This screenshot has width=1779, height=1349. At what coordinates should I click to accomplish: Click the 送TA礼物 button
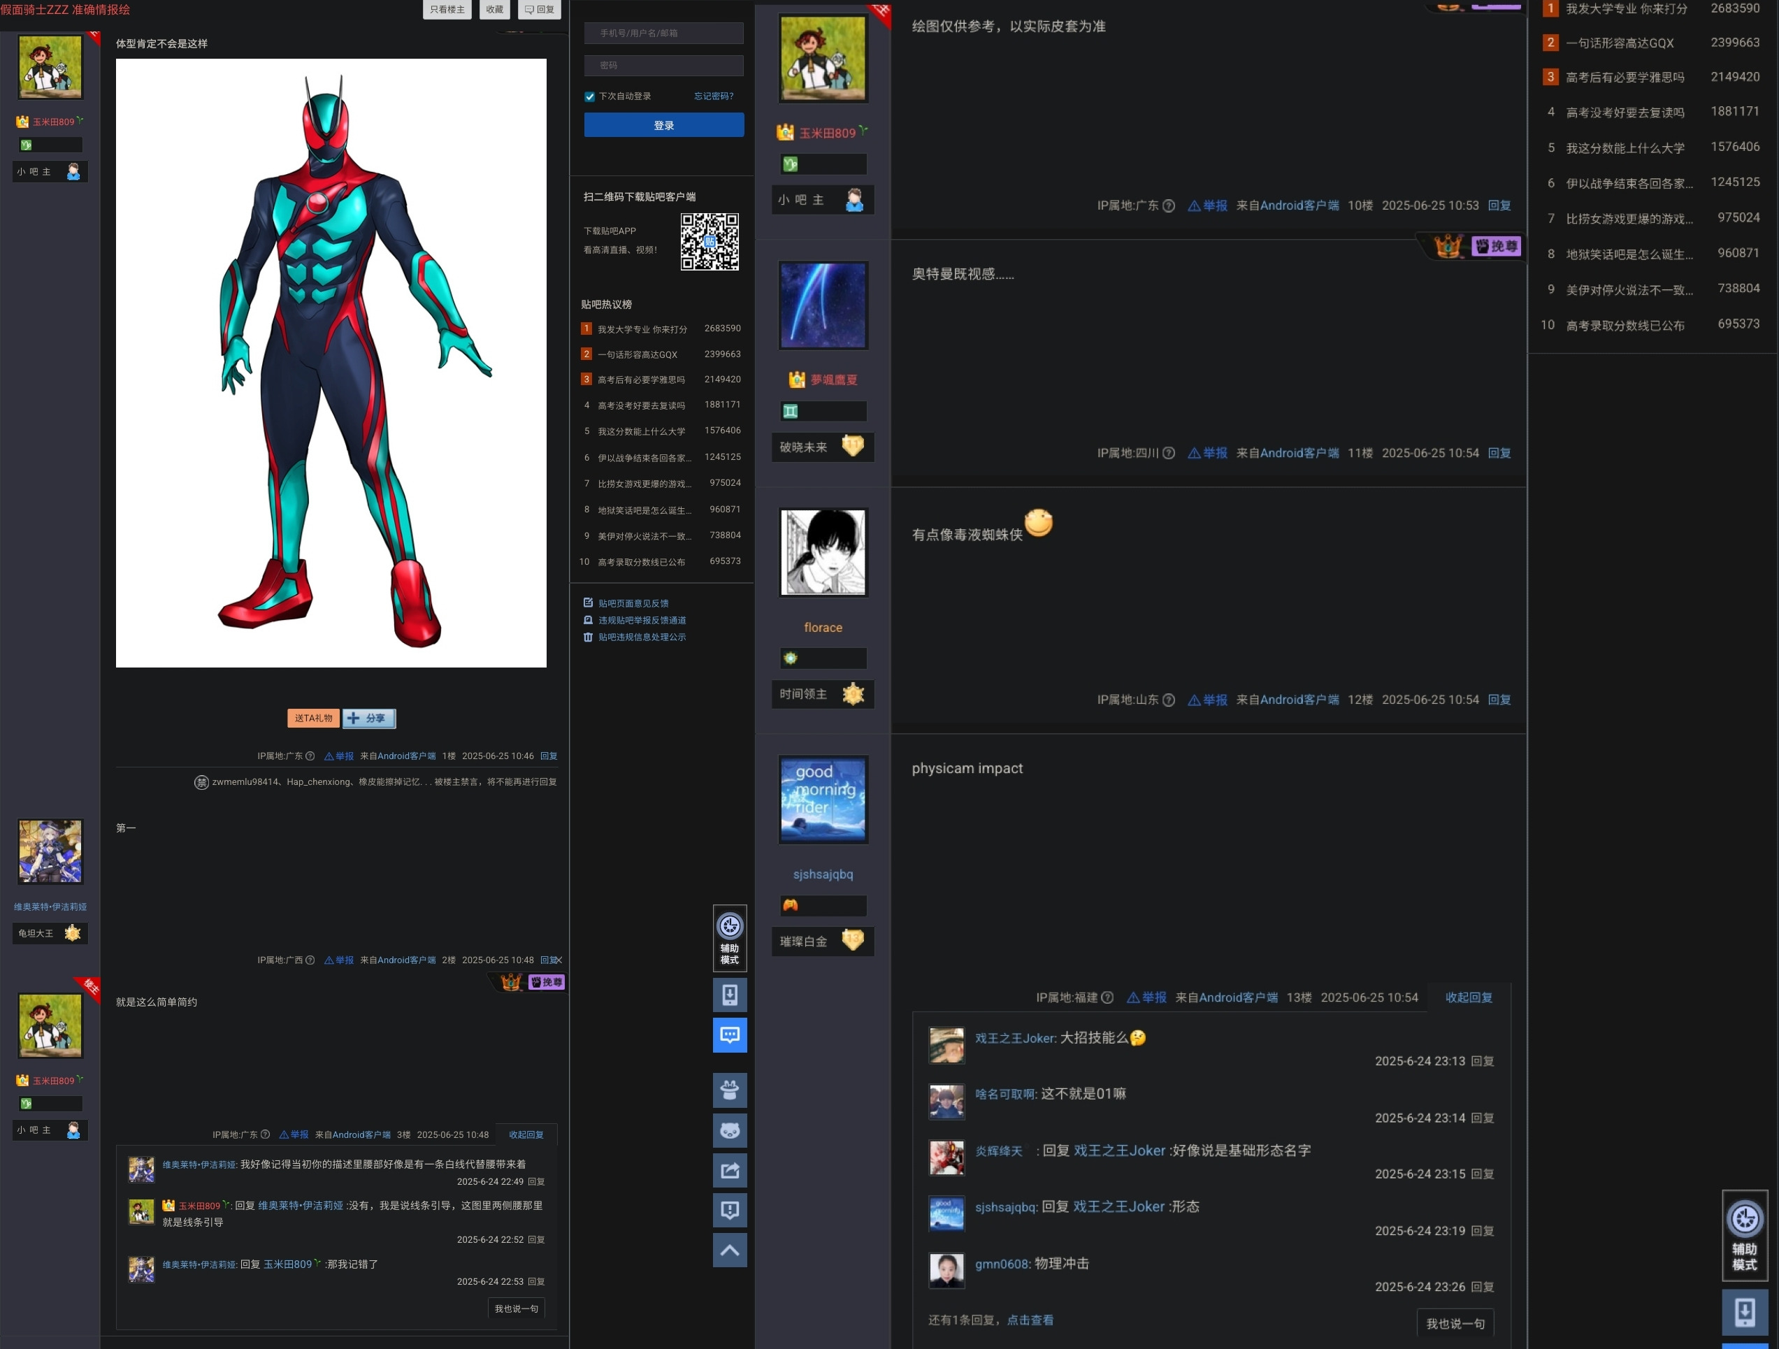point(314,719)
